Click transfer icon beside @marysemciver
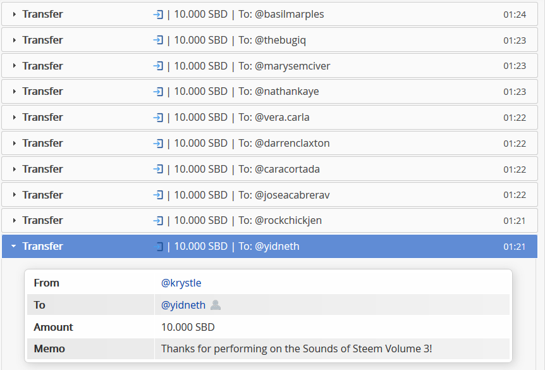Image resolution: width=545 pixels, height=370 pixels. pyautogui.click(x=158, y=66)
